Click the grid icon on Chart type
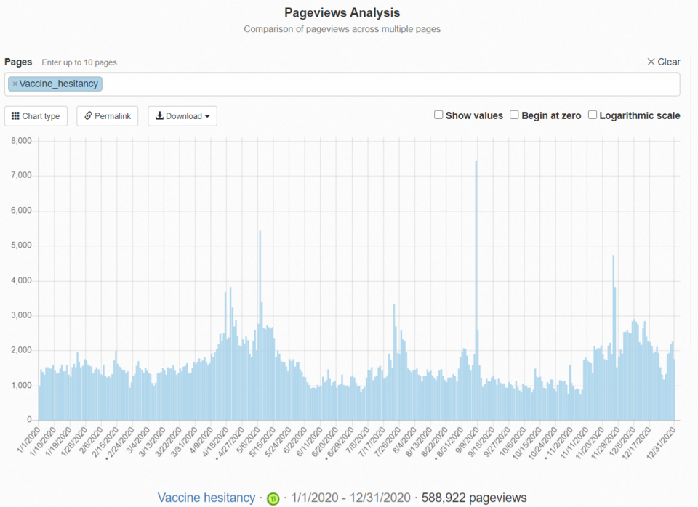Screen dimensions: 698x507 [x=15, y=116]
